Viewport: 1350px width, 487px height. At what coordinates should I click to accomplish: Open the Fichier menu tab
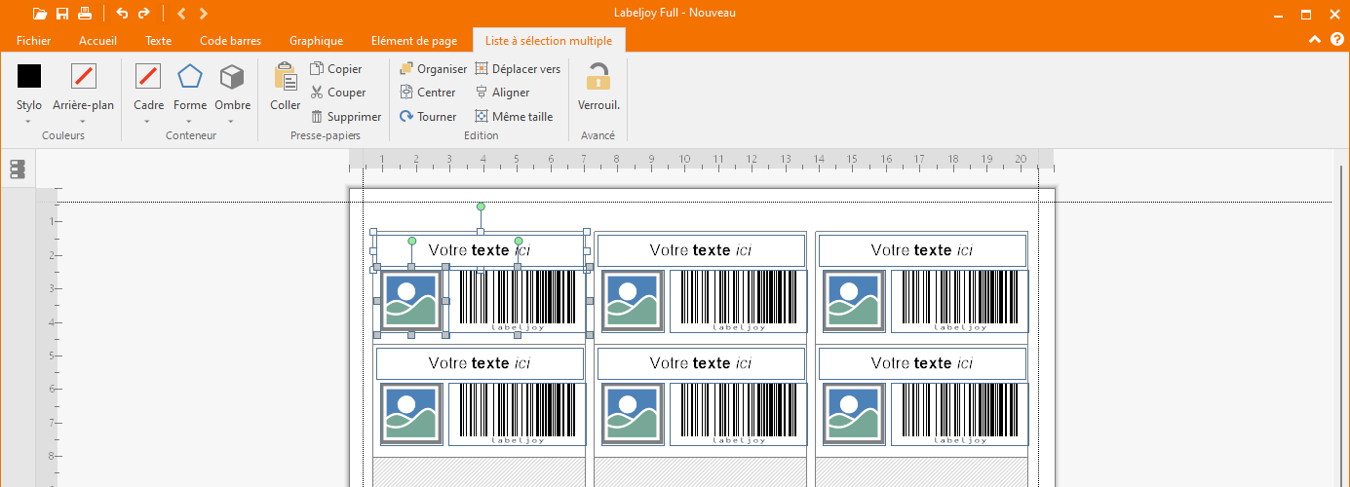(34, 41)
